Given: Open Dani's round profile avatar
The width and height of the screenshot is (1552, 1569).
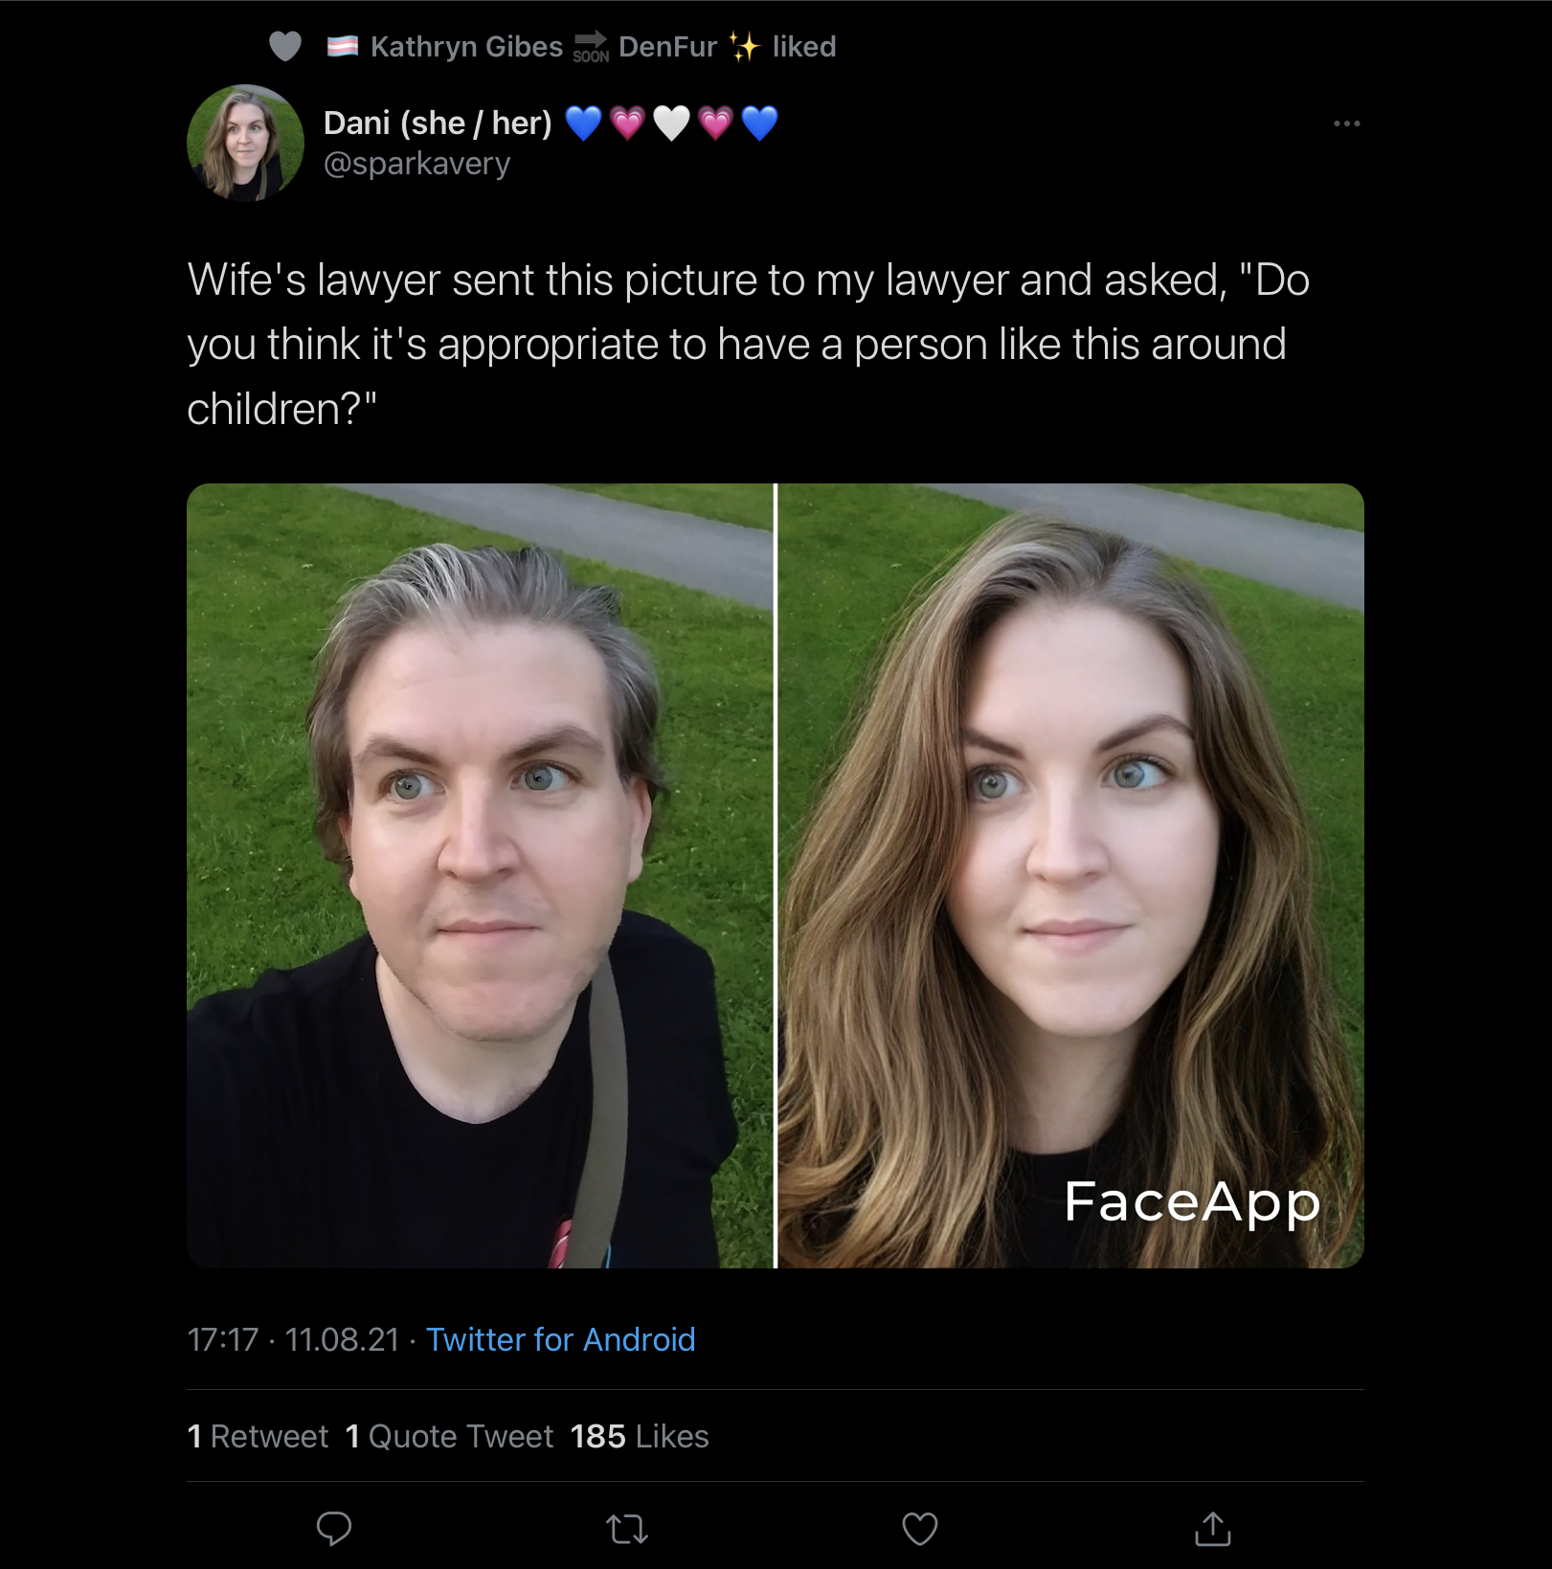Looking at the screenshot, I should coord(246,143).
